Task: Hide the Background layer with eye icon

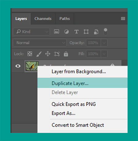Action: click(18, 66)
